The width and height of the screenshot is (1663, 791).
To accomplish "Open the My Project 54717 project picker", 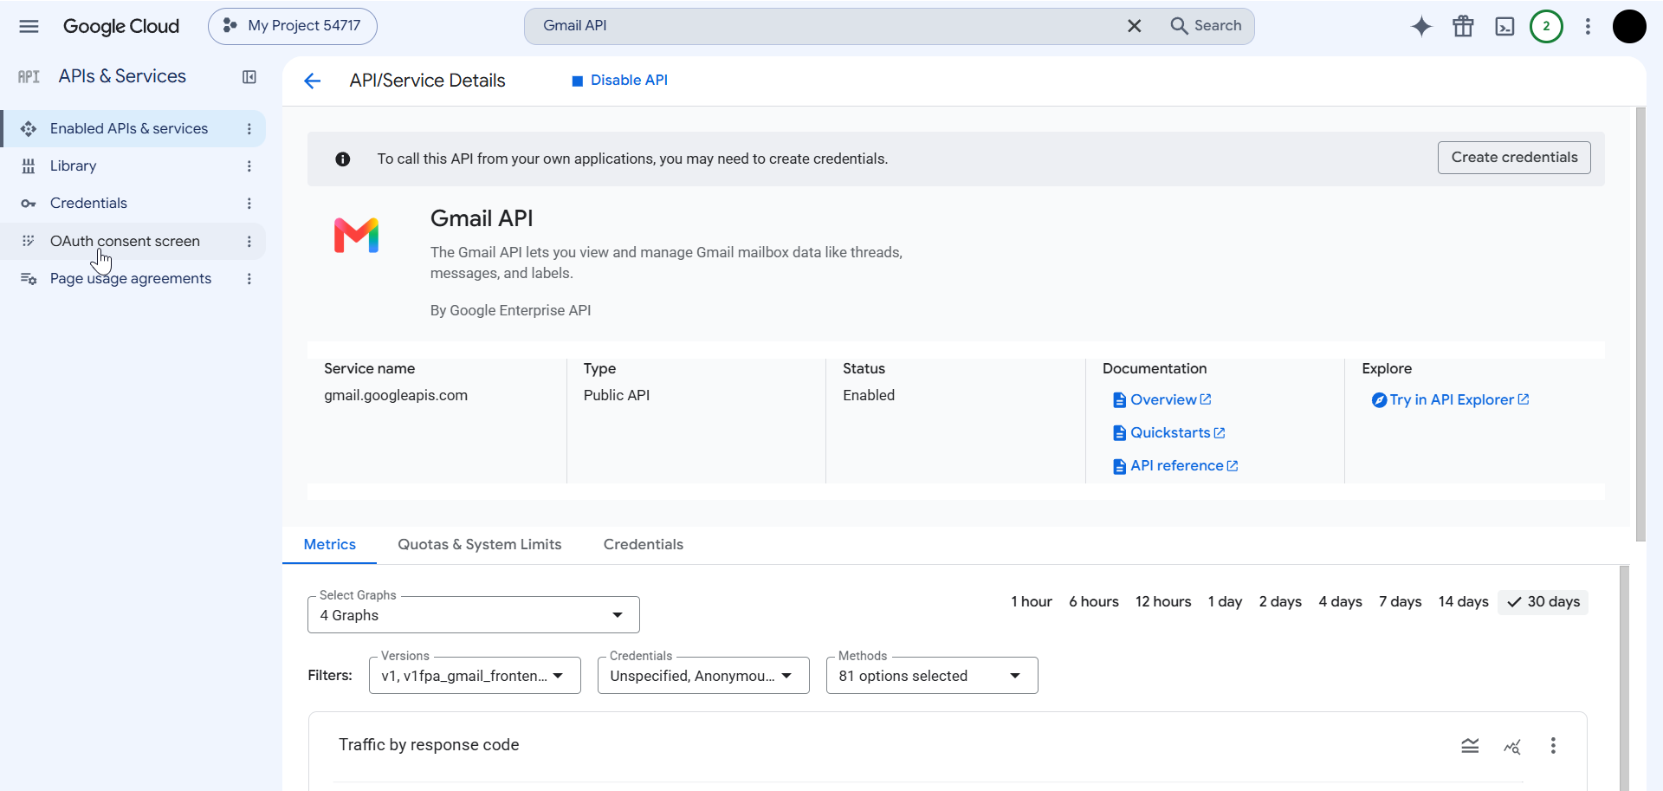I will tap(292, 26).
